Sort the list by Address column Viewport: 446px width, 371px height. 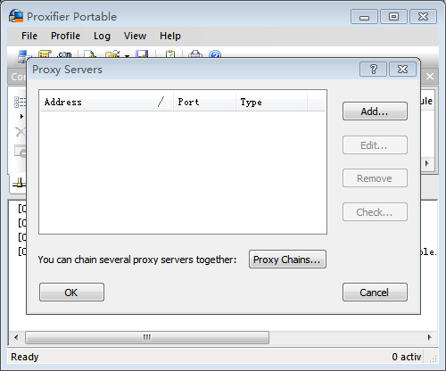point(106,102)
